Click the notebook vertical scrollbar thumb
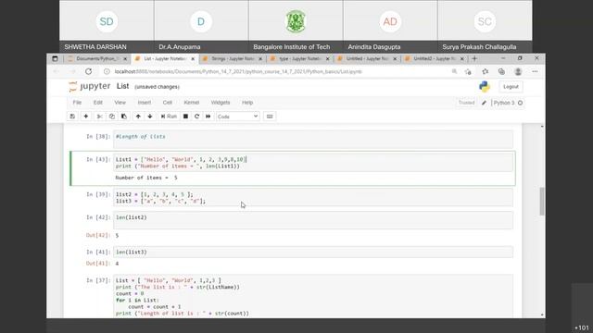The image size is (593, 333). tap(542, 202)
